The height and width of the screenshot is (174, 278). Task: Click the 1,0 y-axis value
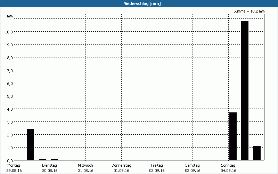point(10,148)
